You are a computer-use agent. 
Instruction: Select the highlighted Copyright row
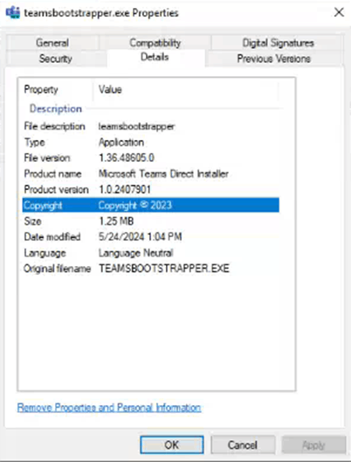coord(151,205)
